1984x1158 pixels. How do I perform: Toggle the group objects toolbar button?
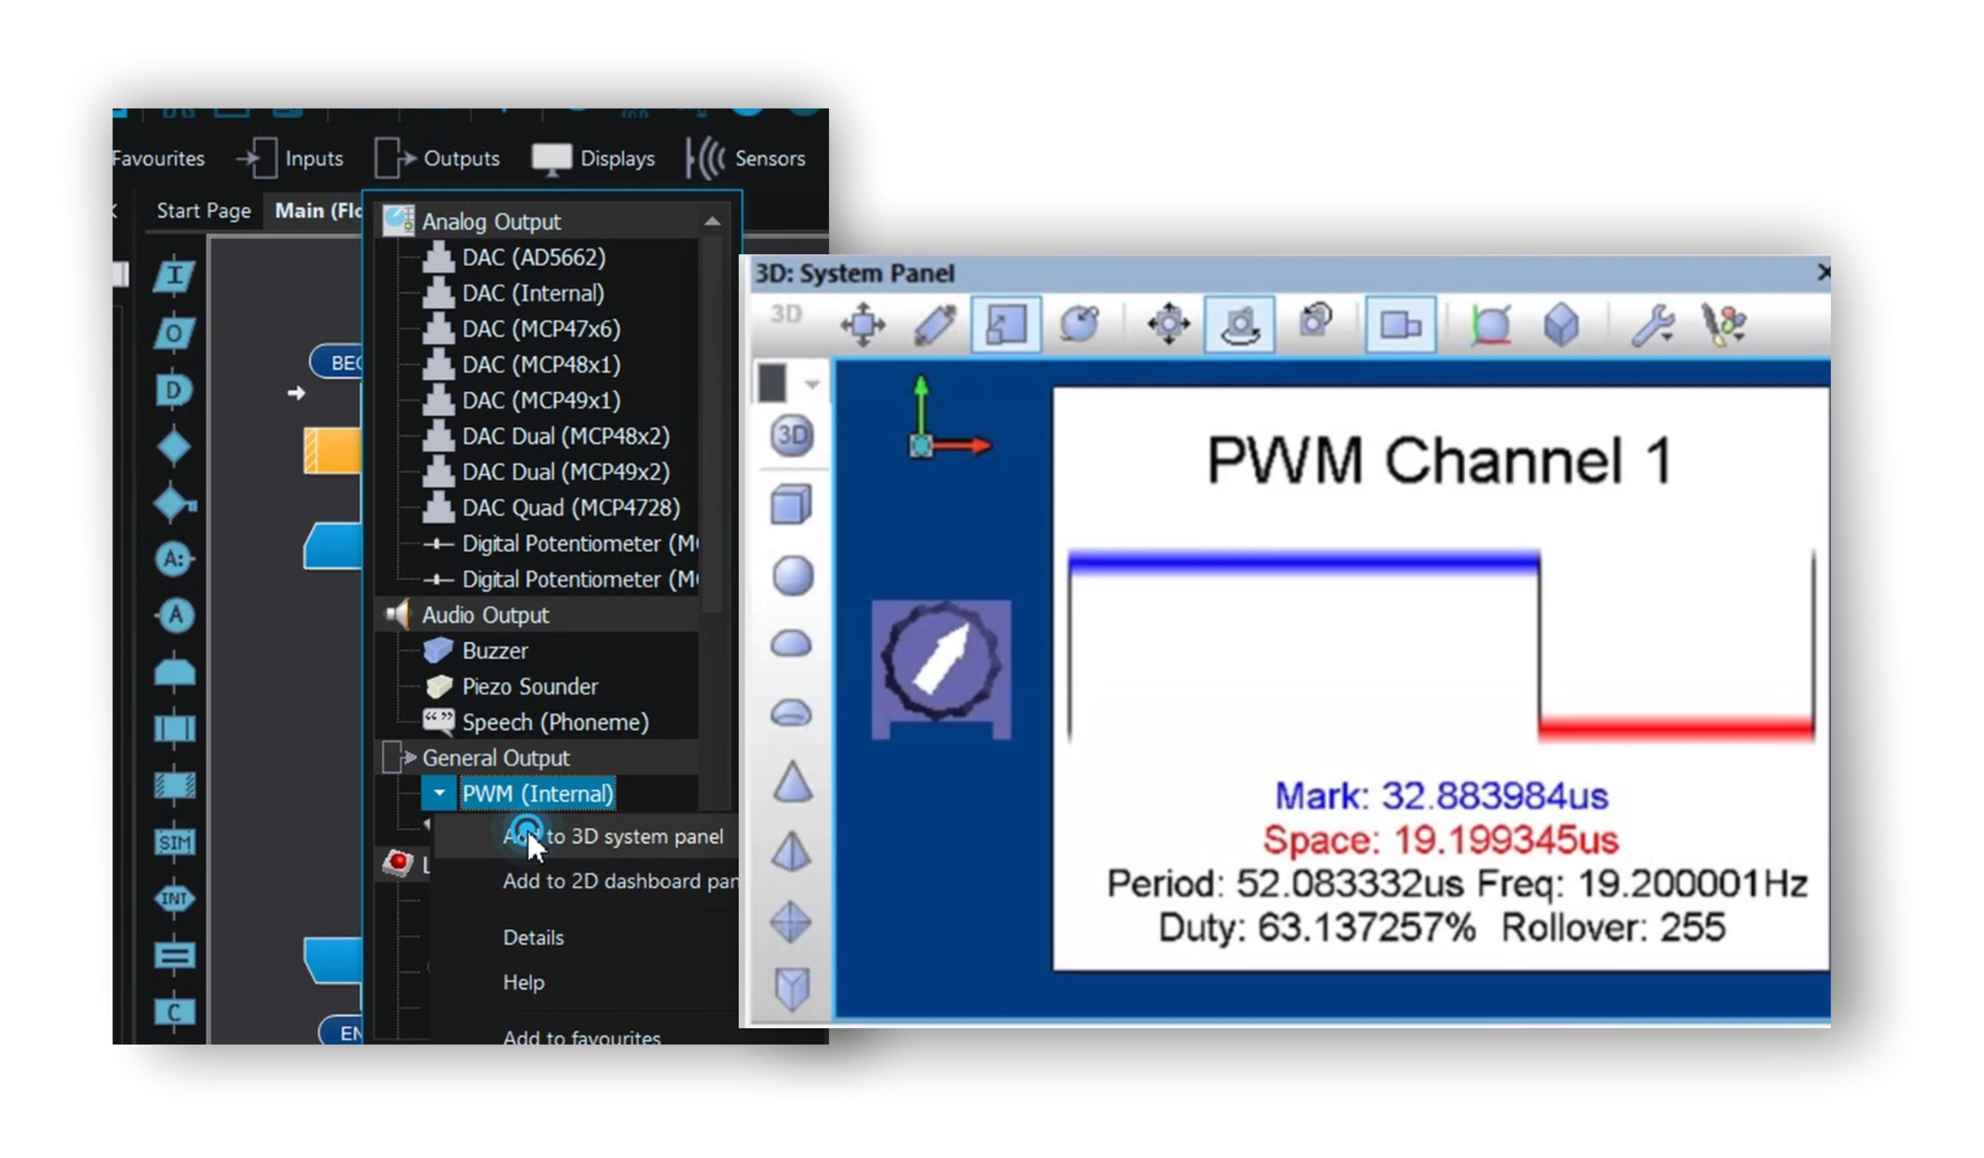tap(1400, 324)
